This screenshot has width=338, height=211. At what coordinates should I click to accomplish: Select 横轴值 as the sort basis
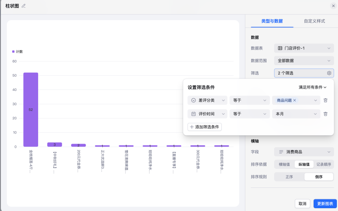coord(284,164)
